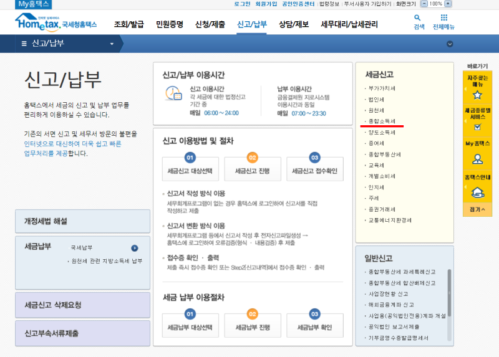The image size is (499, 357).
Task: Open the 상담/제보 menu
Action: (x=294, y=24)
